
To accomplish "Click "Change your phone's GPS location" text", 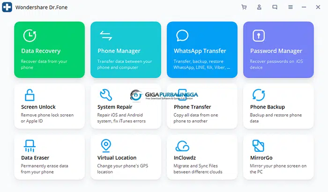I will pyautogui.click(x=122, y=169).
